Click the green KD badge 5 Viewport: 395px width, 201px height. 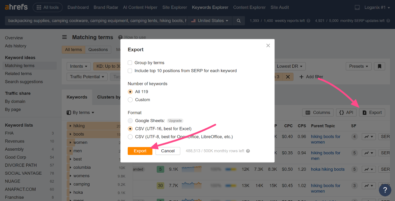[160, 169]
